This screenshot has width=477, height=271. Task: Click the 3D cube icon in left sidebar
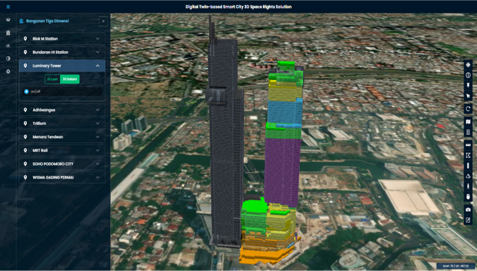click(x=8, y=20)
